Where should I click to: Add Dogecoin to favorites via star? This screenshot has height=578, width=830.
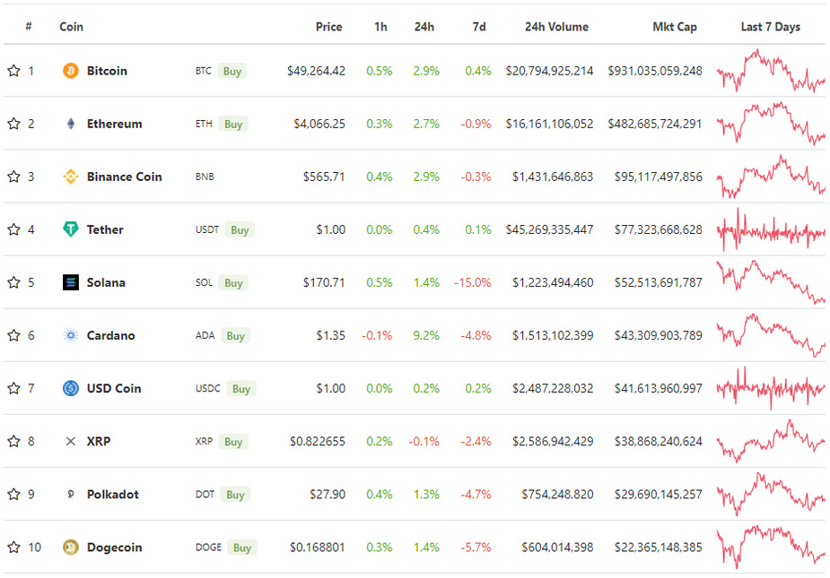tap(13, 547)
